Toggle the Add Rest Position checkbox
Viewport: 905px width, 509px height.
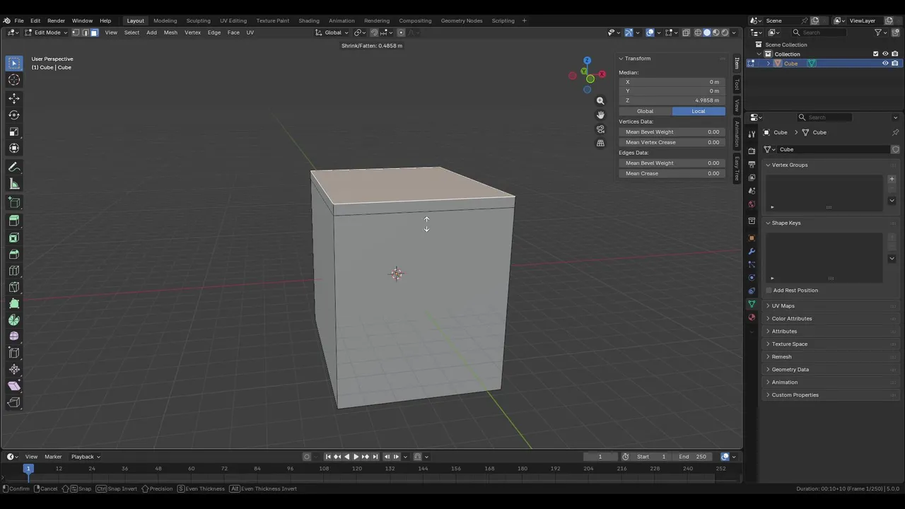(x=769, y=291)
